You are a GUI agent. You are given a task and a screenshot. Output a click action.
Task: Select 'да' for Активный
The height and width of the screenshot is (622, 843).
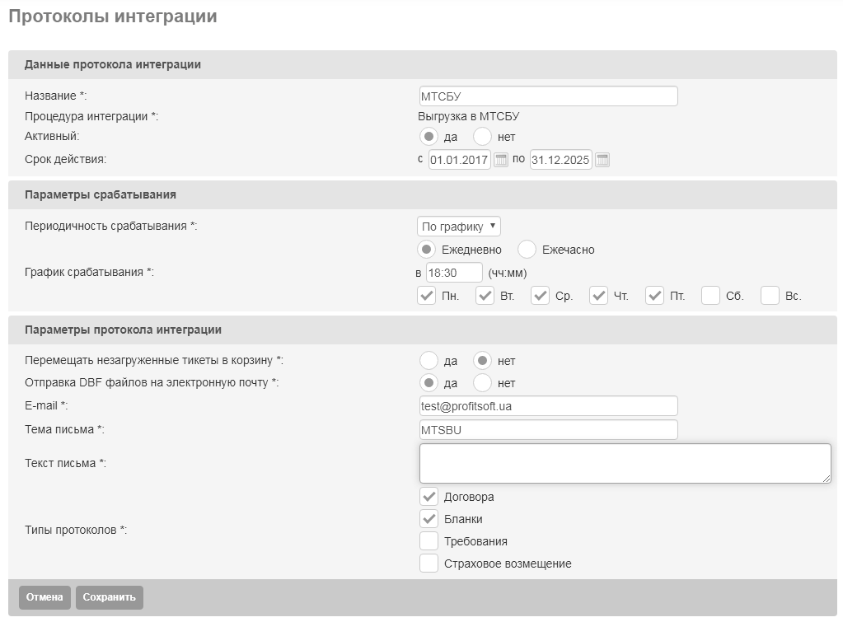(429, 137)
